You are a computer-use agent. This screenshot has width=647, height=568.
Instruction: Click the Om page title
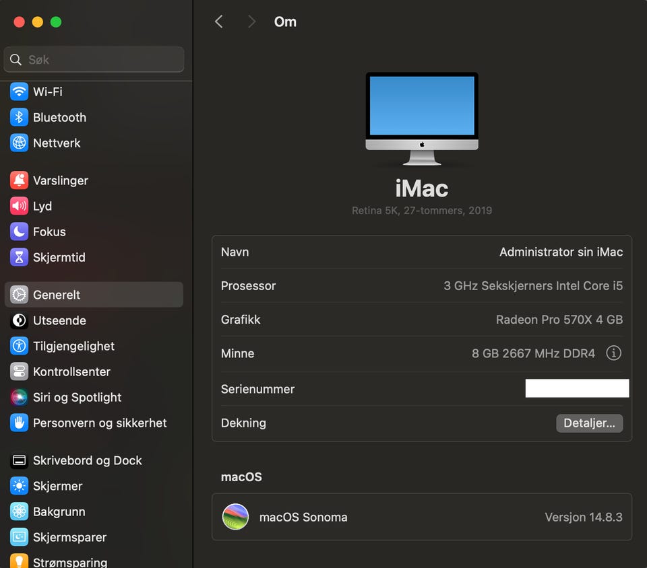tap(285, 22)
